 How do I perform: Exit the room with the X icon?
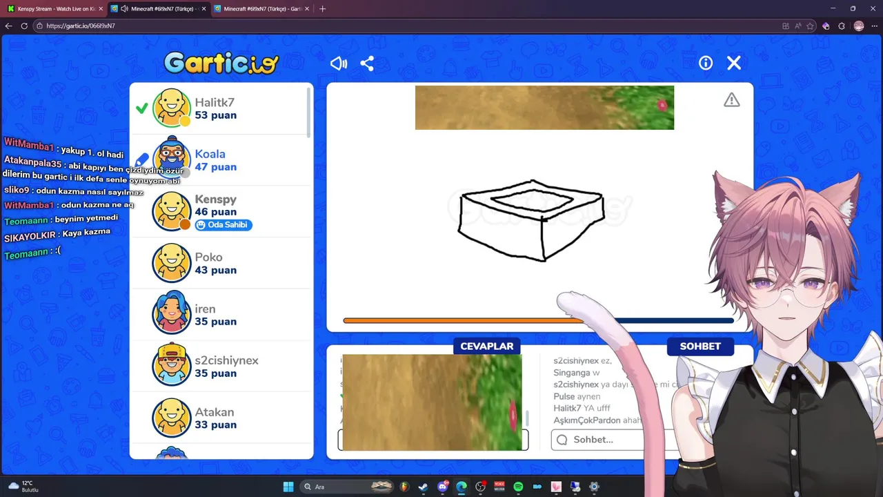click(734, 63)
